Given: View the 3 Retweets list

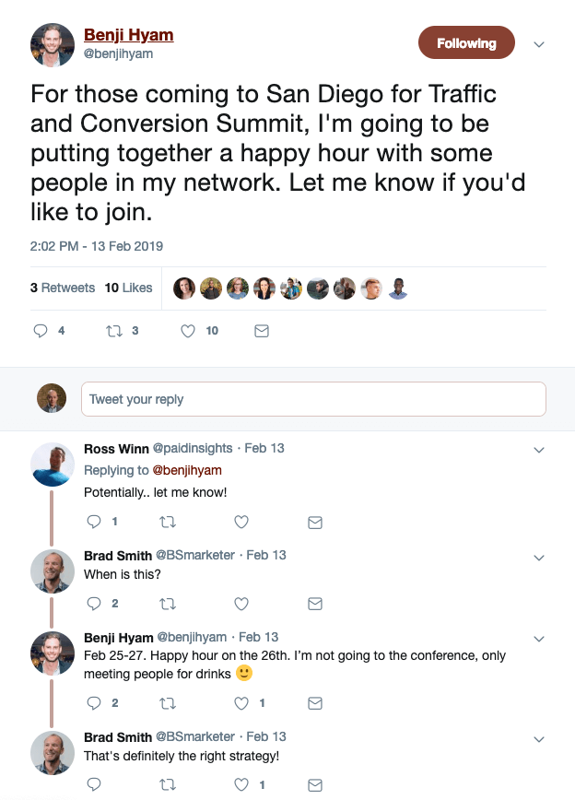Looking at the screenshot, I should pyautogui.click(x=63, y=288).
